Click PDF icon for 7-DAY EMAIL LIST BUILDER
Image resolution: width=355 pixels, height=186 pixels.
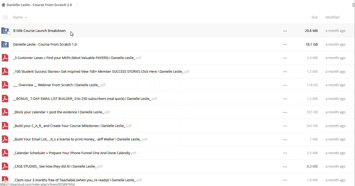pos(5,99)
